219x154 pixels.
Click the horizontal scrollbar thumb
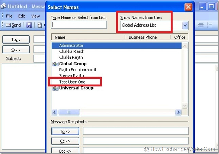[x=69, y=112]
